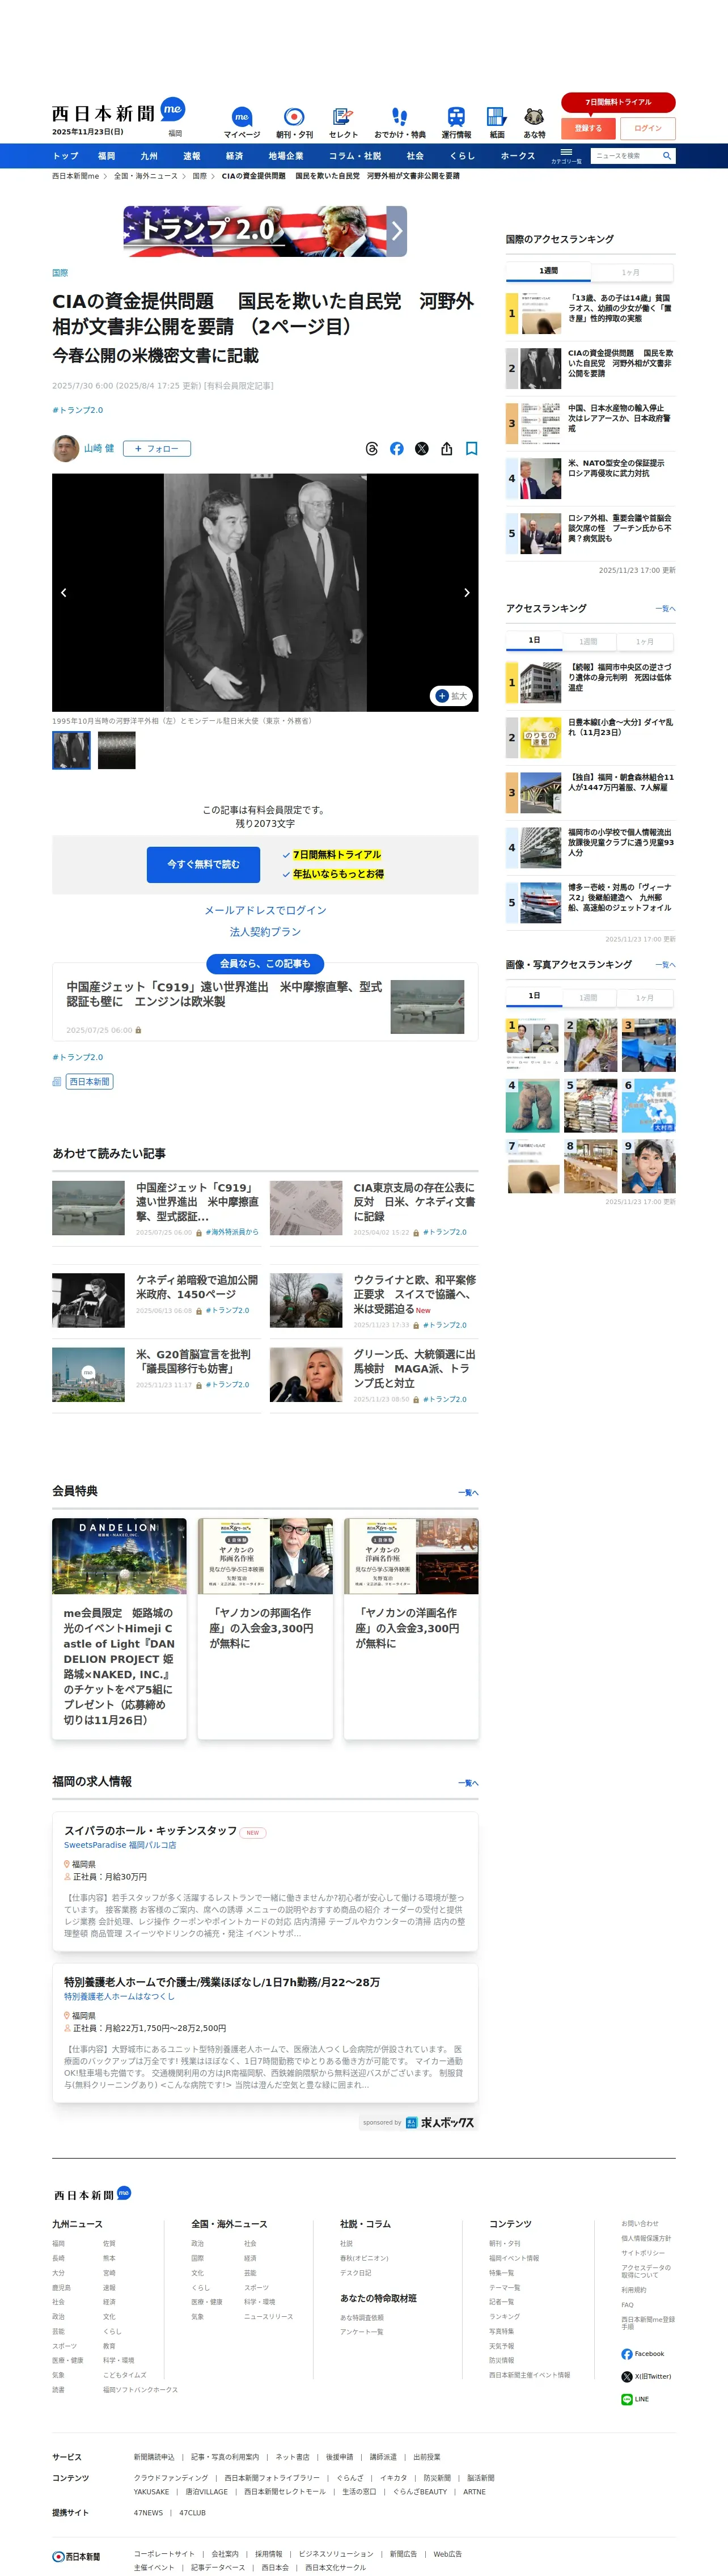This screenshot has height=2576, width=728.
Task: Click the 登録する button
Action: (x=588, y=128)
